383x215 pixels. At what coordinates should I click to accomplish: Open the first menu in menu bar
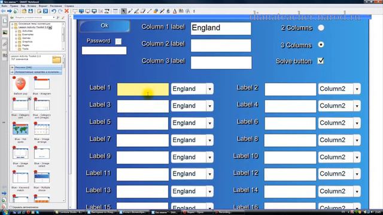click(x=4, y=6)
